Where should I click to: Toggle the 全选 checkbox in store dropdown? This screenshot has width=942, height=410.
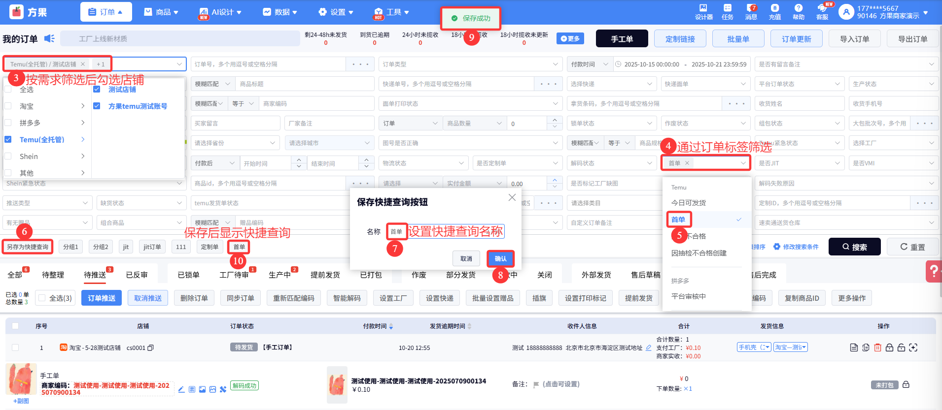pyautogui.click(x=8, y=90)
